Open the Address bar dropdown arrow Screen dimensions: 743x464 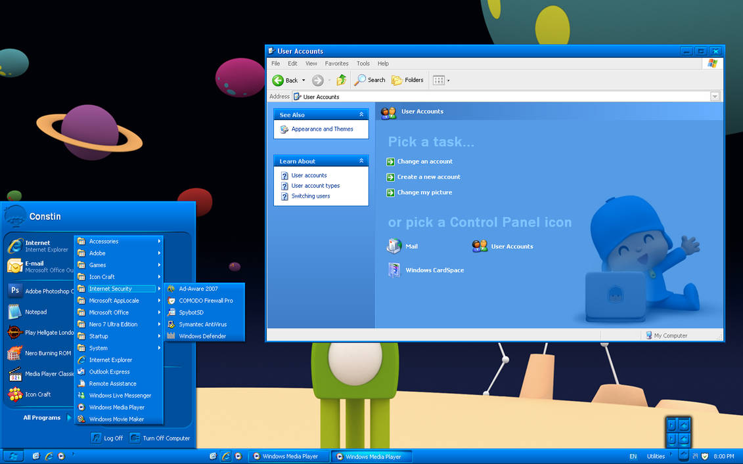coord(715,96)
